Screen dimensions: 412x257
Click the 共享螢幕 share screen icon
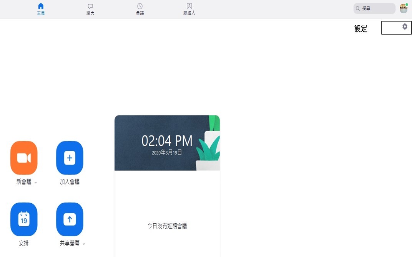(x=70, y=219)
